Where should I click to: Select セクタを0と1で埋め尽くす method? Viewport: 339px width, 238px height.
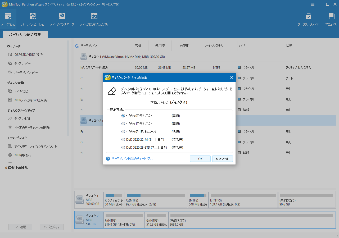point(123,131)
